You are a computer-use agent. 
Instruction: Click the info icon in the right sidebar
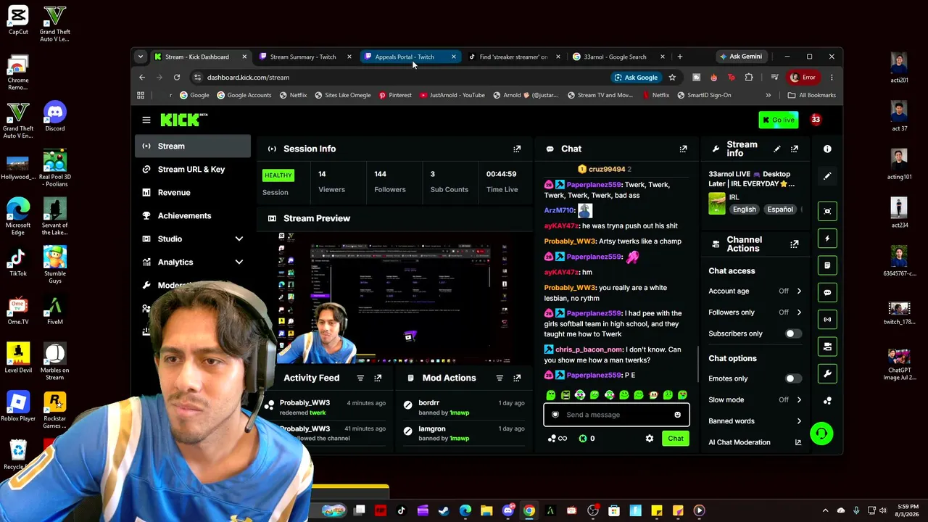click(x=827, y=149)
